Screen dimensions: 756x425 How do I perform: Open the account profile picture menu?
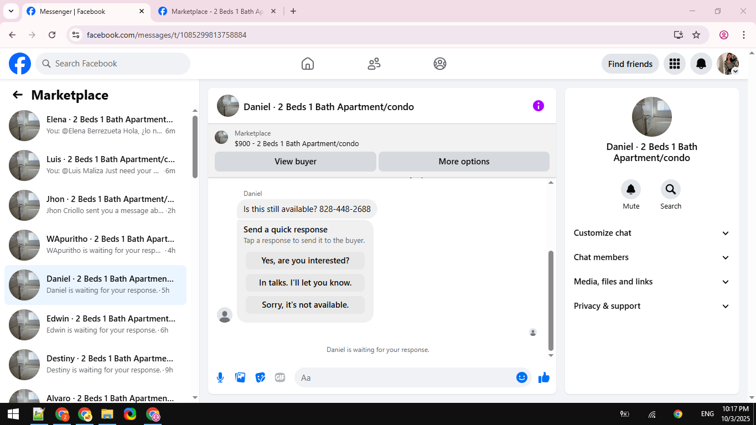728,64
